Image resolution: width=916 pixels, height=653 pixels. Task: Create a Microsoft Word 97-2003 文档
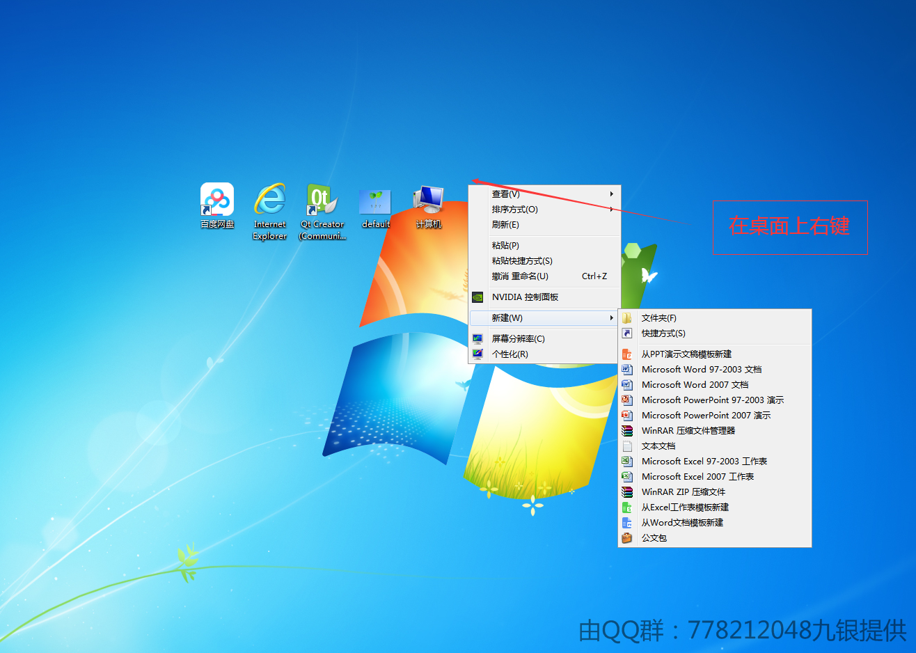715,370
